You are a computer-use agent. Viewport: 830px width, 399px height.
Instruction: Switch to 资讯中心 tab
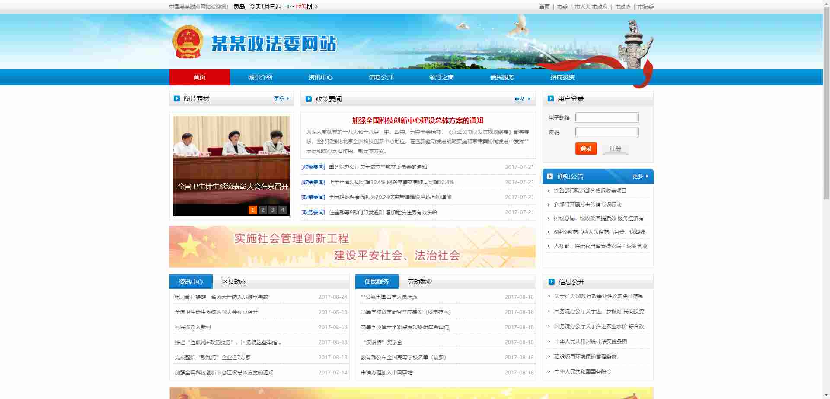(x=191, y=282)
